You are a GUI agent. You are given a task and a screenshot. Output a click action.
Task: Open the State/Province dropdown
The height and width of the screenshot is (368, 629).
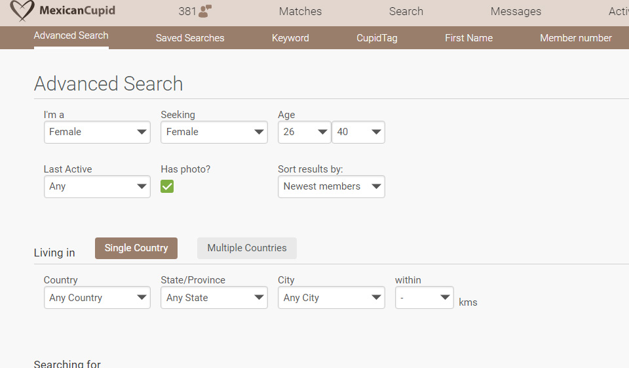pyautogui.click(x=214, y=298)
